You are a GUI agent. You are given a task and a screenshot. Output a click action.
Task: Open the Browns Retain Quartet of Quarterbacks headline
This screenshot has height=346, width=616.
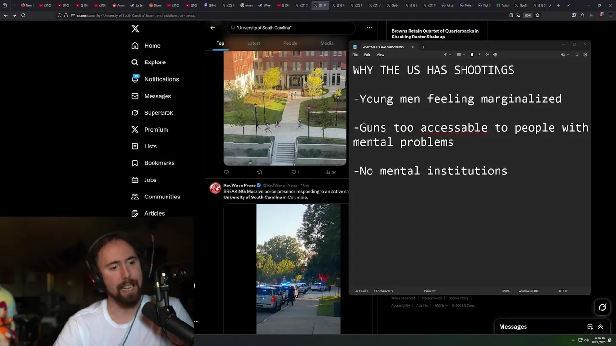tap(435, 34)
